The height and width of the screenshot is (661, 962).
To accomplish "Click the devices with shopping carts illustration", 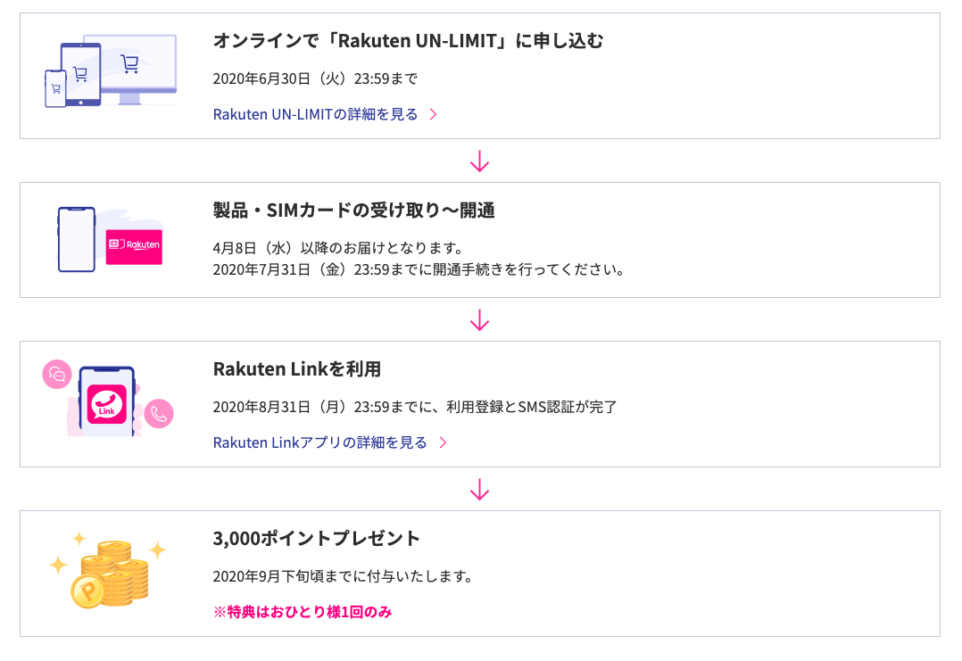I will (111, 70).
